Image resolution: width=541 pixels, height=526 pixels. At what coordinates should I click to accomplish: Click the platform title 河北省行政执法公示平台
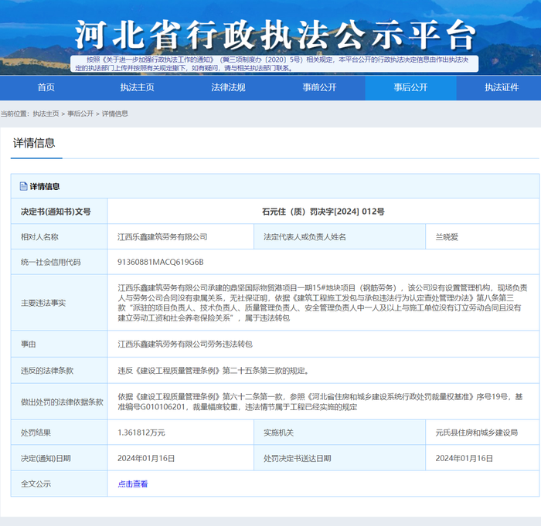275,35
